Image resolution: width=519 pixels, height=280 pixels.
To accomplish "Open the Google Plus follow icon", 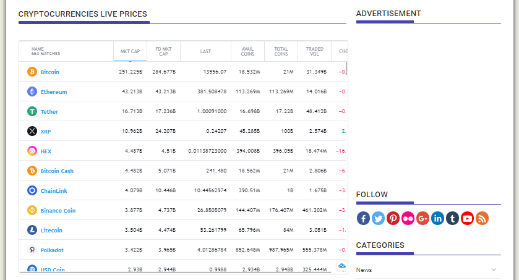I will (x=422, y=218).
